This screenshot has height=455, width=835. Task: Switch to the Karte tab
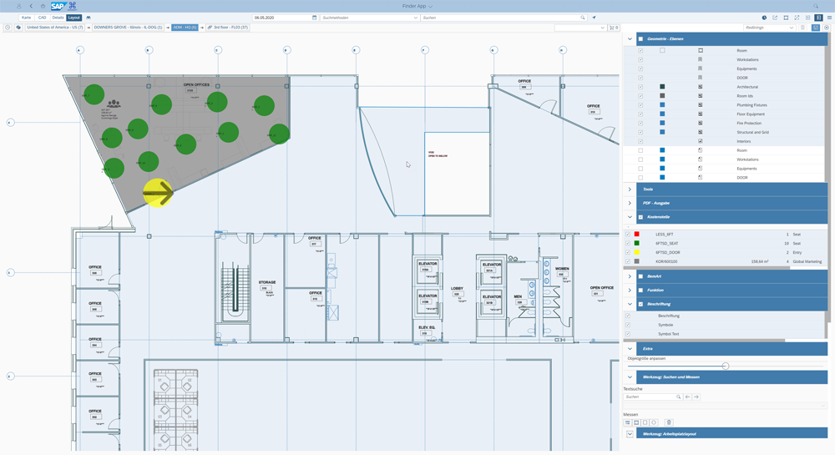point(26,18)
